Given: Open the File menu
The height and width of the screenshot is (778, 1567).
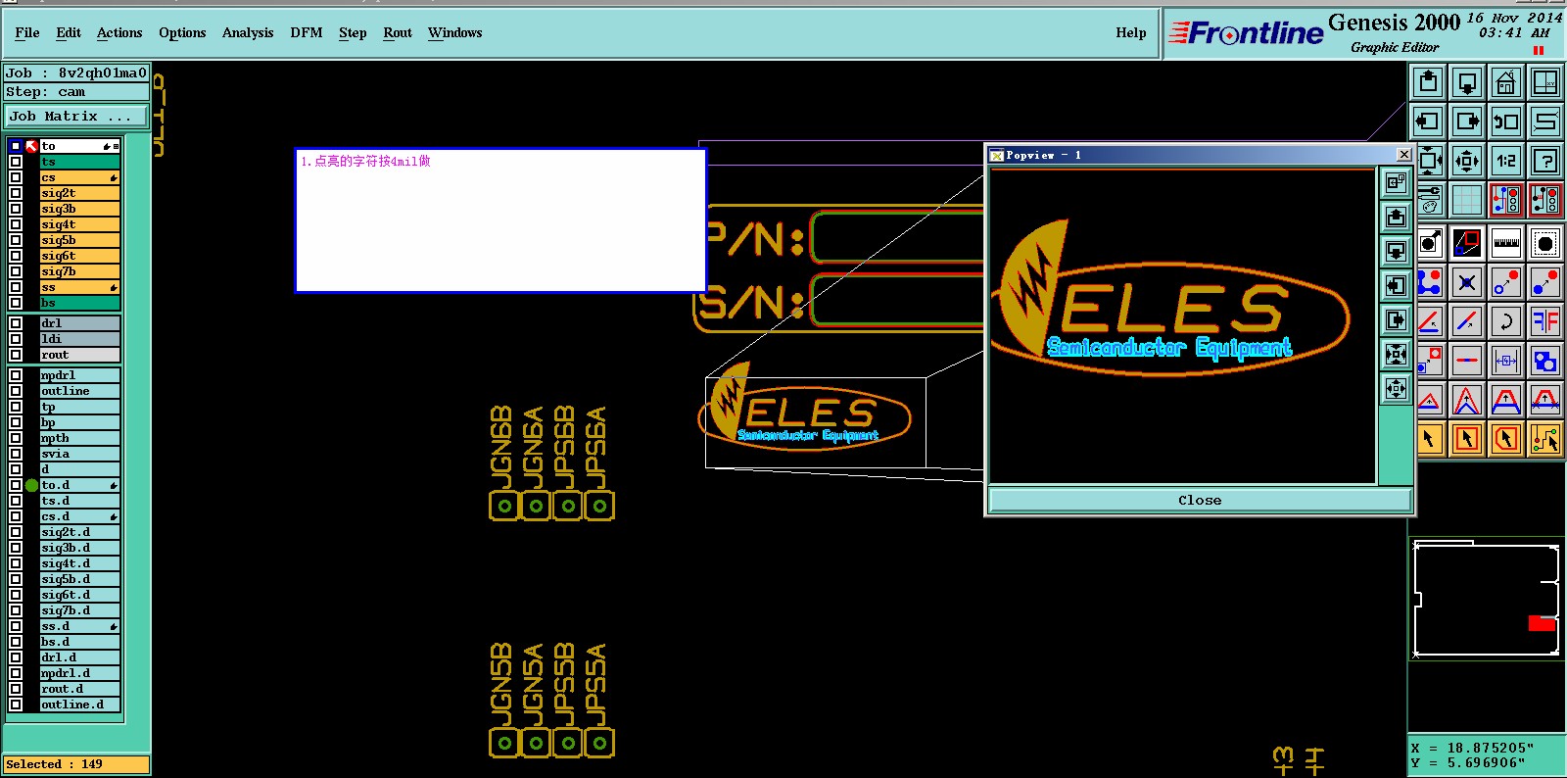Looking at the screenshot, I should (27, 32).
